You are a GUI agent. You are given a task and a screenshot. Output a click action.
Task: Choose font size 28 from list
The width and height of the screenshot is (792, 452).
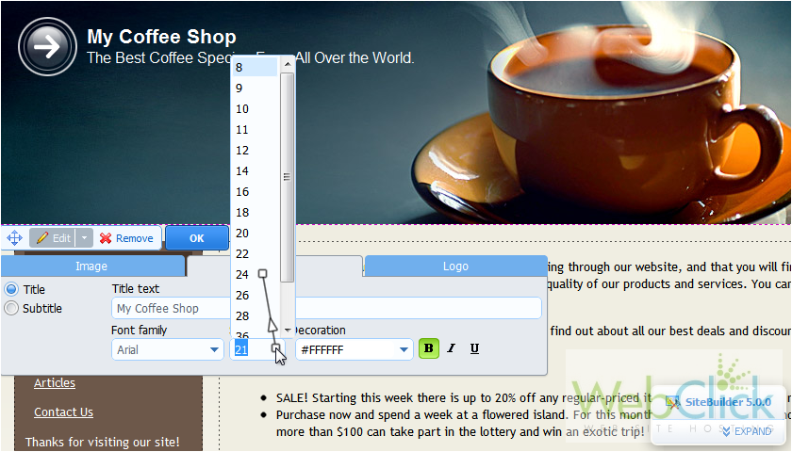[254, 315]
